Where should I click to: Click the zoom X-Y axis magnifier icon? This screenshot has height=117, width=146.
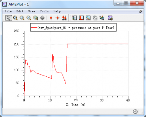coord(29,18)
